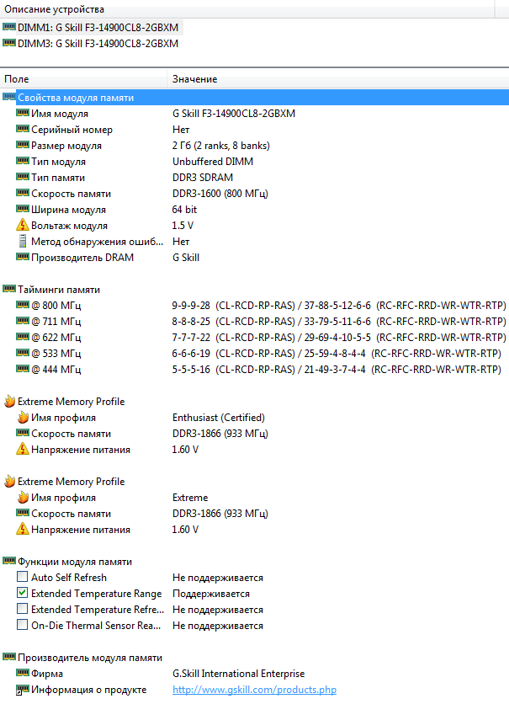Select the Поддерживается value for Extended Temperature Range
The height and width of the screenshot is (704, 509).
click(x=211, y=594)
